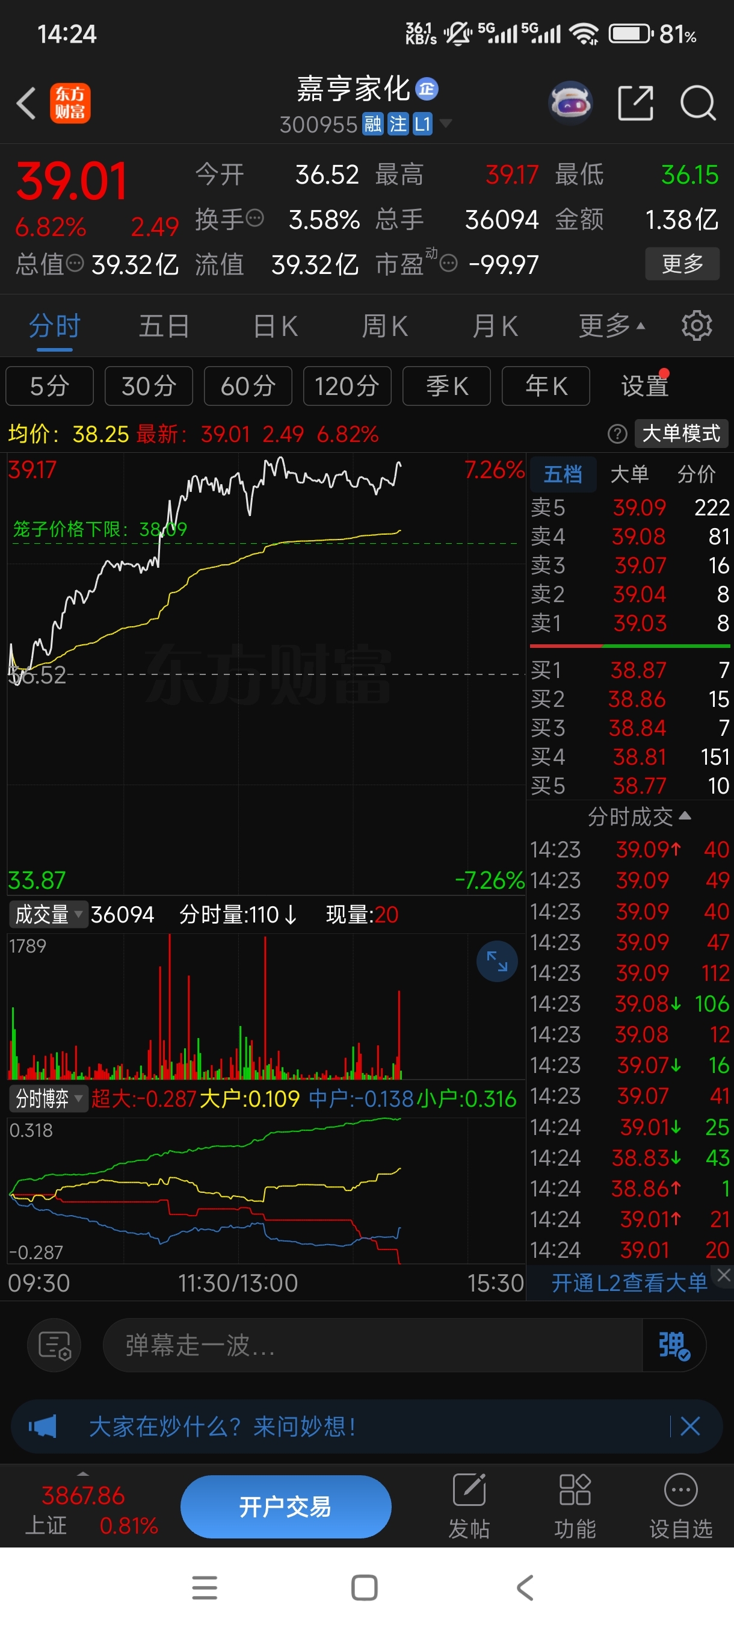
Task: Open stock search magnifier
Action: 698,103
